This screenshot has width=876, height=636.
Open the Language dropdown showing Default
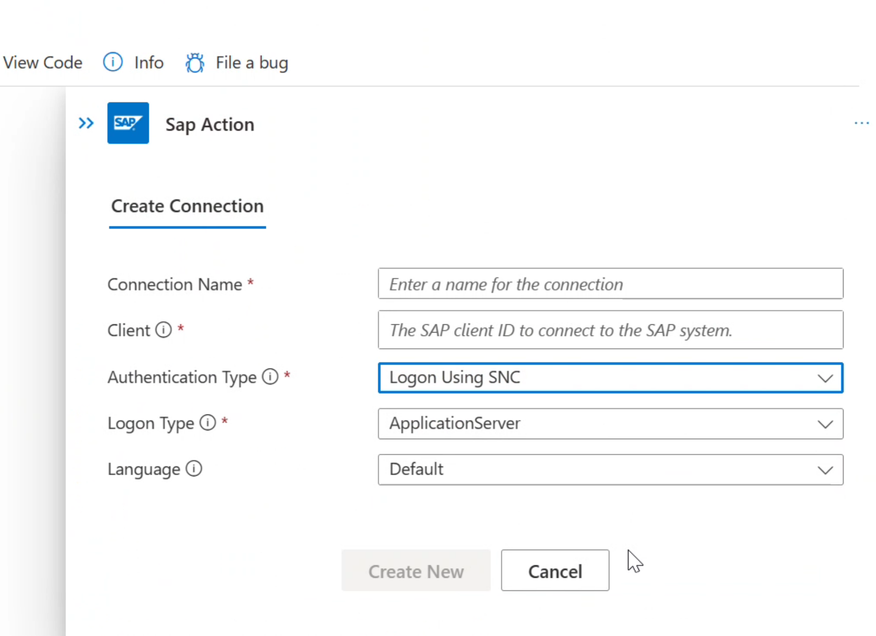pyautogui.click(x=825, y=470)
